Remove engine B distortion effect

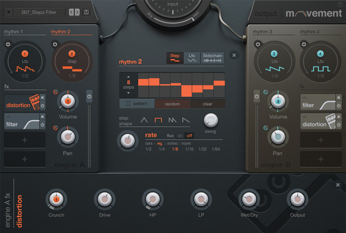click(x=339, y=116)
